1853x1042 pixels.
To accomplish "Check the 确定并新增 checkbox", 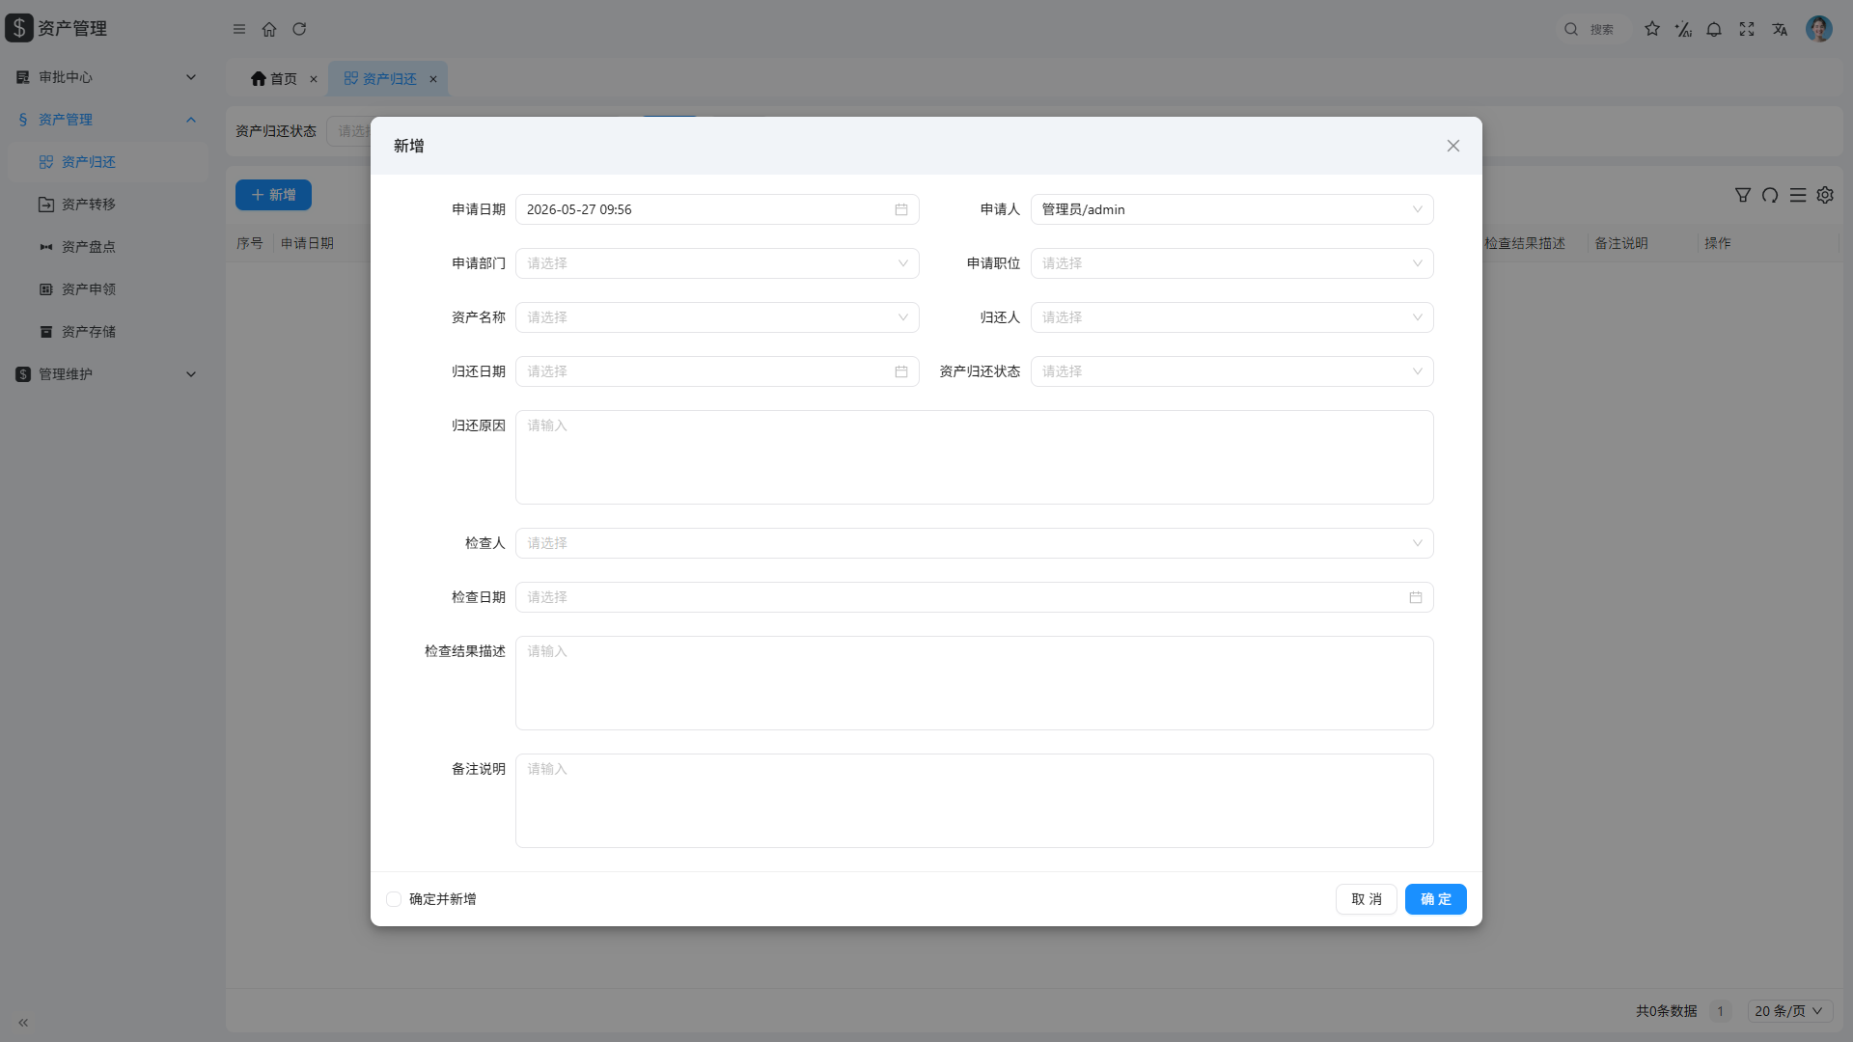I will 394,899.
